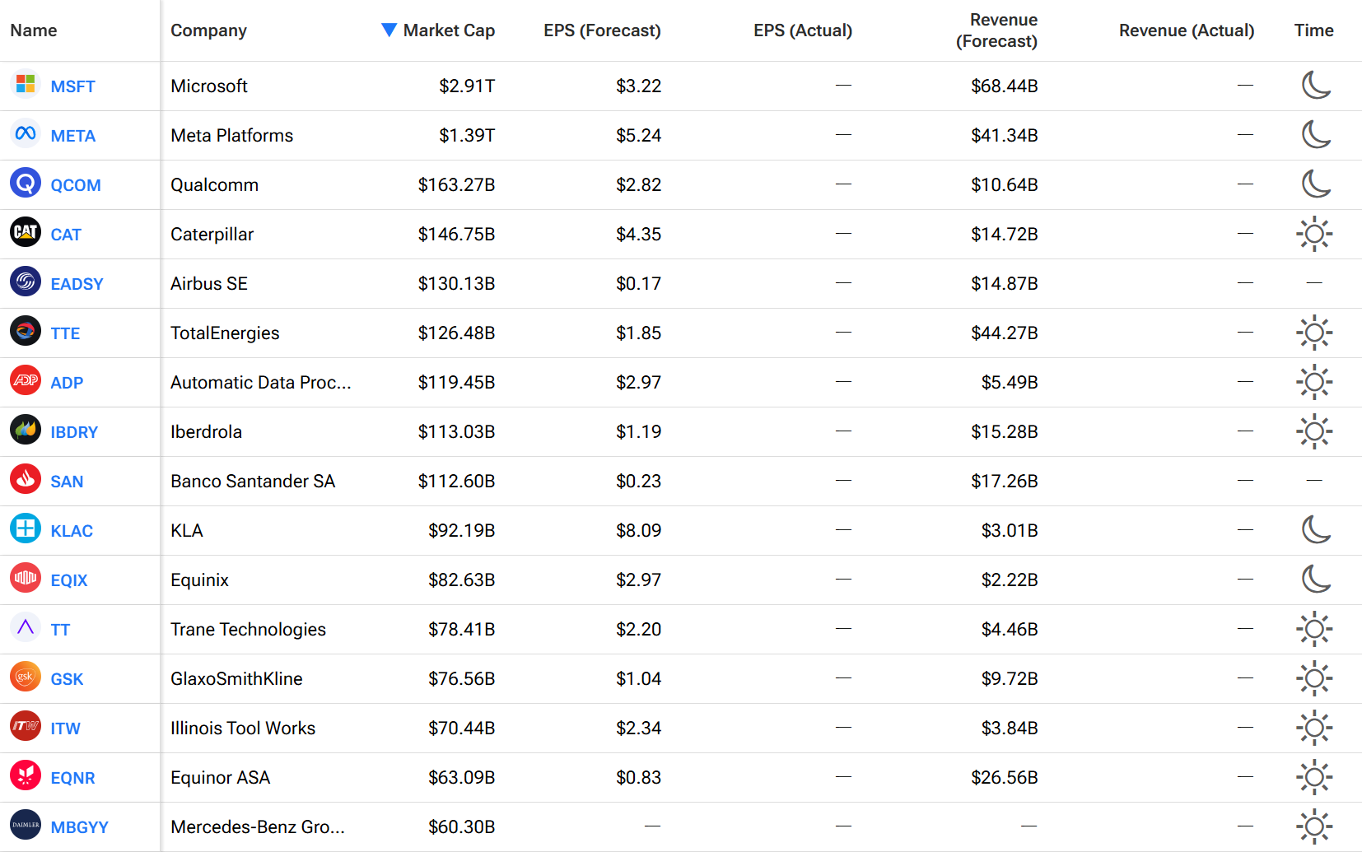Open the SAN ticker link
The width and height of the screenshot is (1362, 852).
click(x=67, y=482)
